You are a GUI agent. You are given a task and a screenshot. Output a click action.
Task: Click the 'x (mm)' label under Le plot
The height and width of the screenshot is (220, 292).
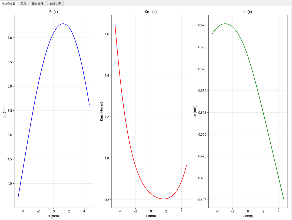pyautogui.click(x=248, y=216)
